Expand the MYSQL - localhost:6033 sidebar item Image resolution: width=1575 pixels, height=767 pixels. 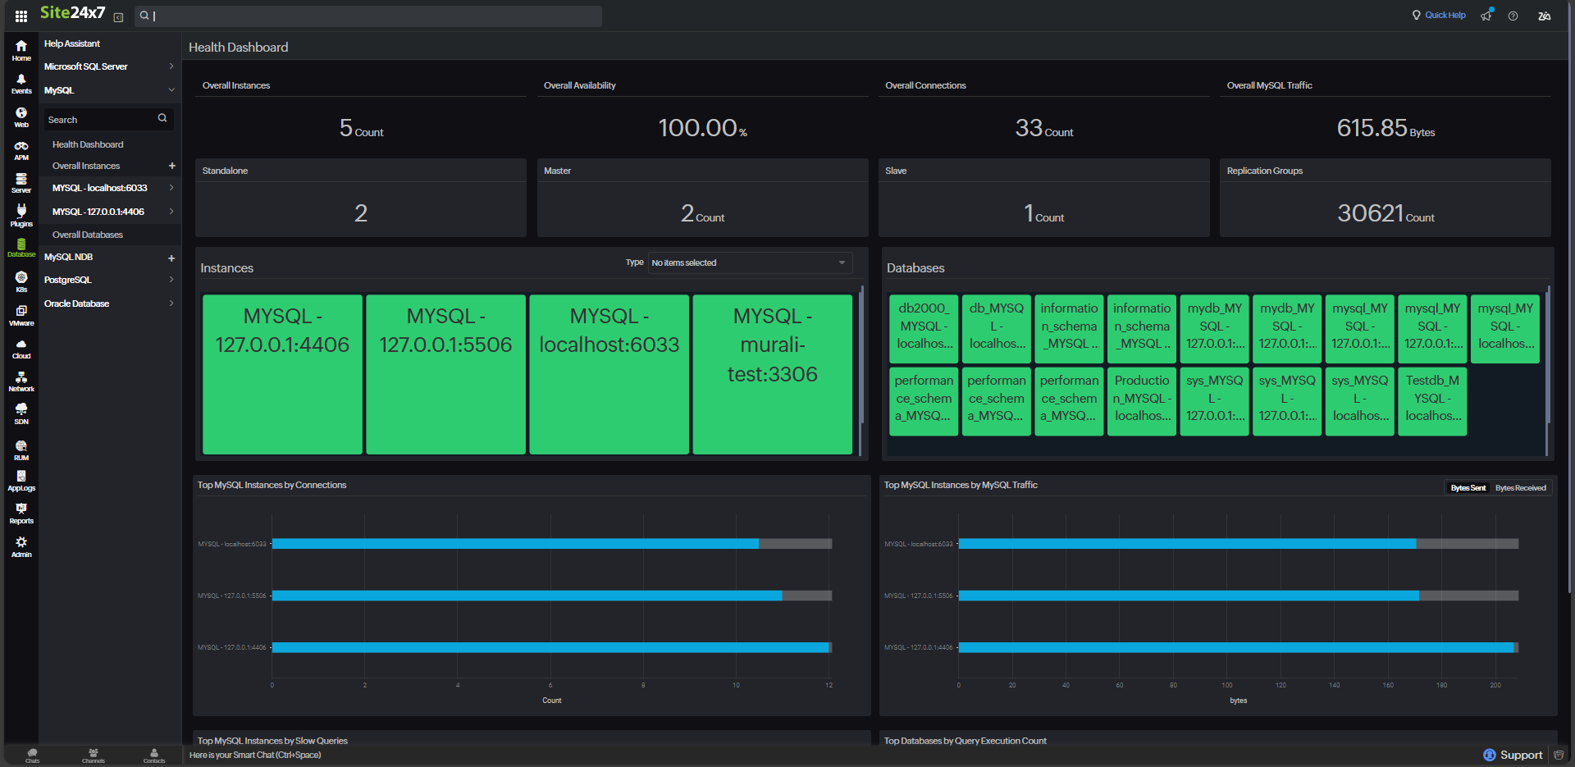(171, 188)
